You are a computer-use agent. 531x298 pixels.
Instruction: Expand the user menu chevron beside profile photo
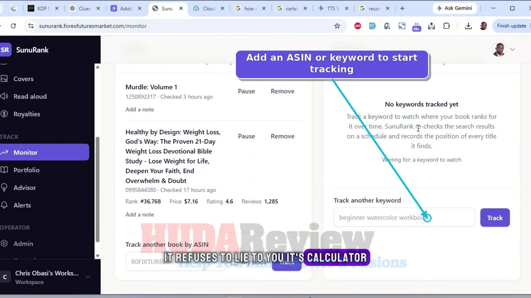point(512,50)
